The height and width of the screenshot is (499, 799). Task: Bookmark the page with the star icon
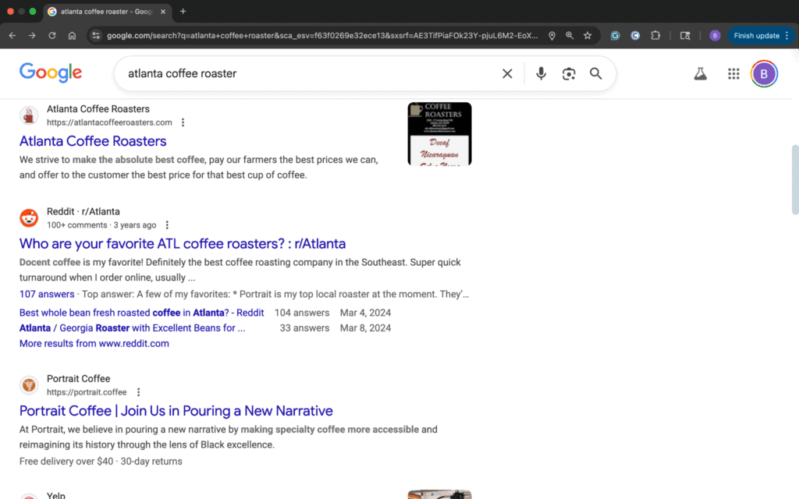(588, 35)
